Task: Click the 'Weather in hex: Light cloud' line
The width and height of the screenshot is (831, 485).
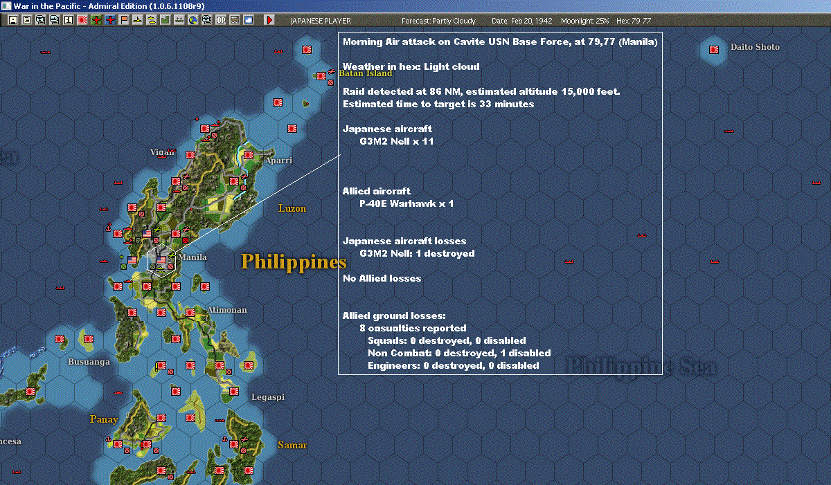Action: pos(411,67)
